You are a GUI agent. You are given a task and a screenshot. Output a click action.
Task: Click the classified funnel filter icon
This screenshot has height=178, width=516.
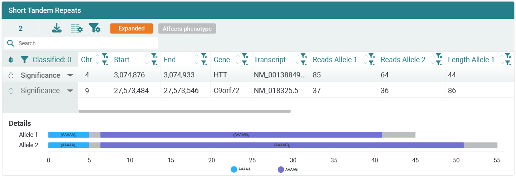click(24, 60)
